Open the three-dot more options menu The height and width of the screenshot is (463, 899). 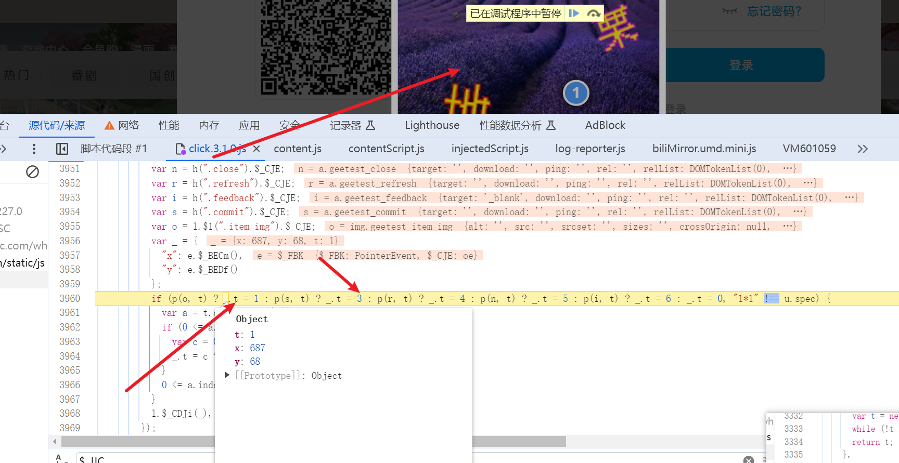click(34, 149)
